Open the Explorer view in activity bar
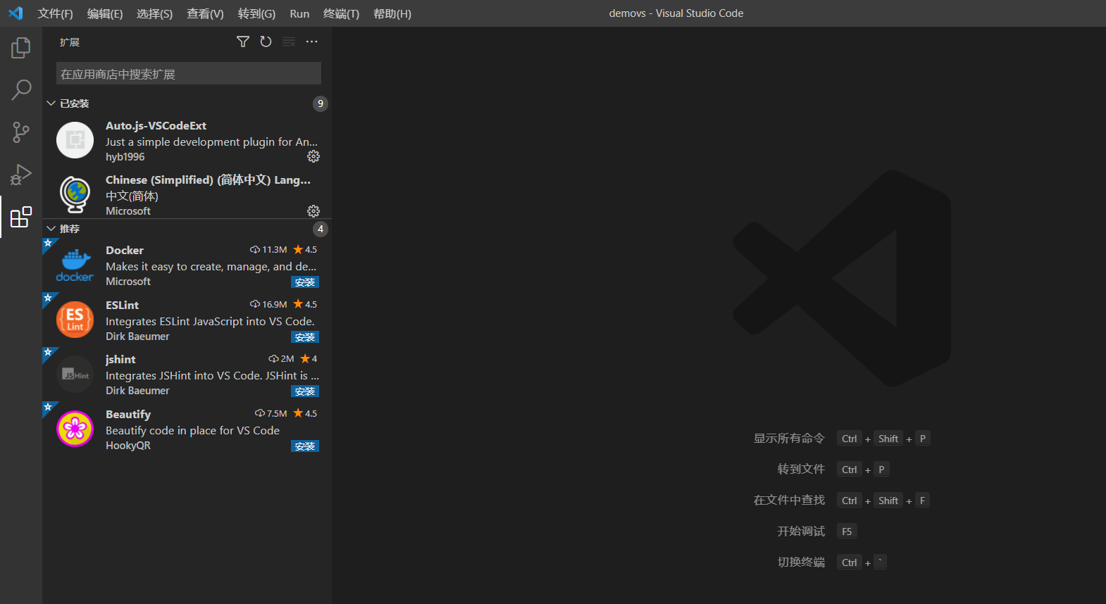The width and height of the screenshot is (1106, 604). (21, 48)
